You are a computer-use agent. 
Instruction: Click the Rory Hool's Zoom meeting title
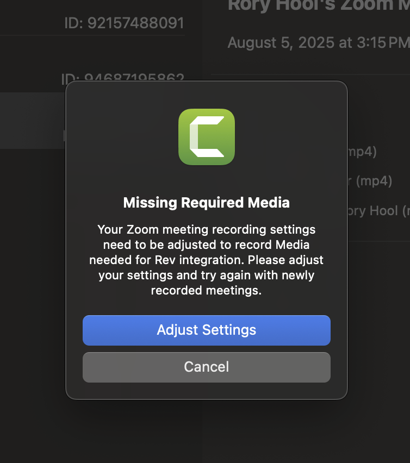coord(318,5)
